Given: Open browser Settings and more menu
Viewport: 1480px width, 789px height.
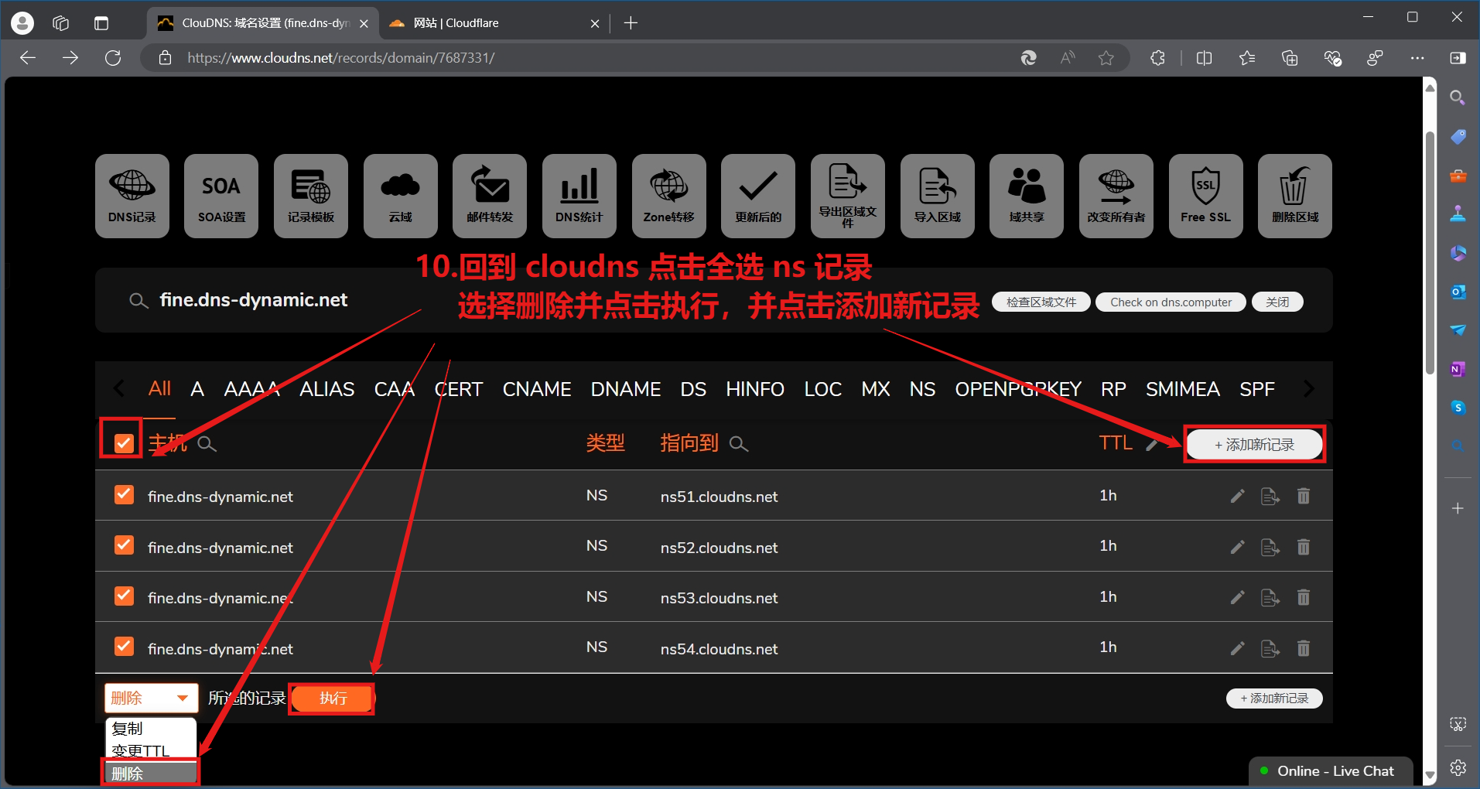Looking at the screenshot, I should tap(1417, 58).
